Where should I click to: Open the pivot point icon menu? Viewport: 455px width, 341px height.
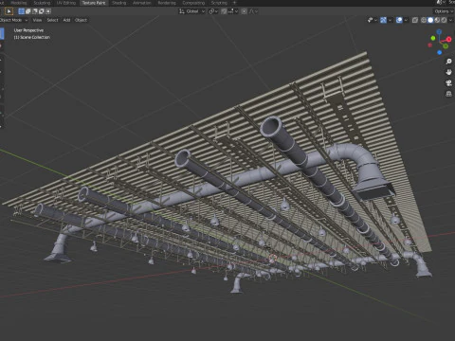pos(213,11)
